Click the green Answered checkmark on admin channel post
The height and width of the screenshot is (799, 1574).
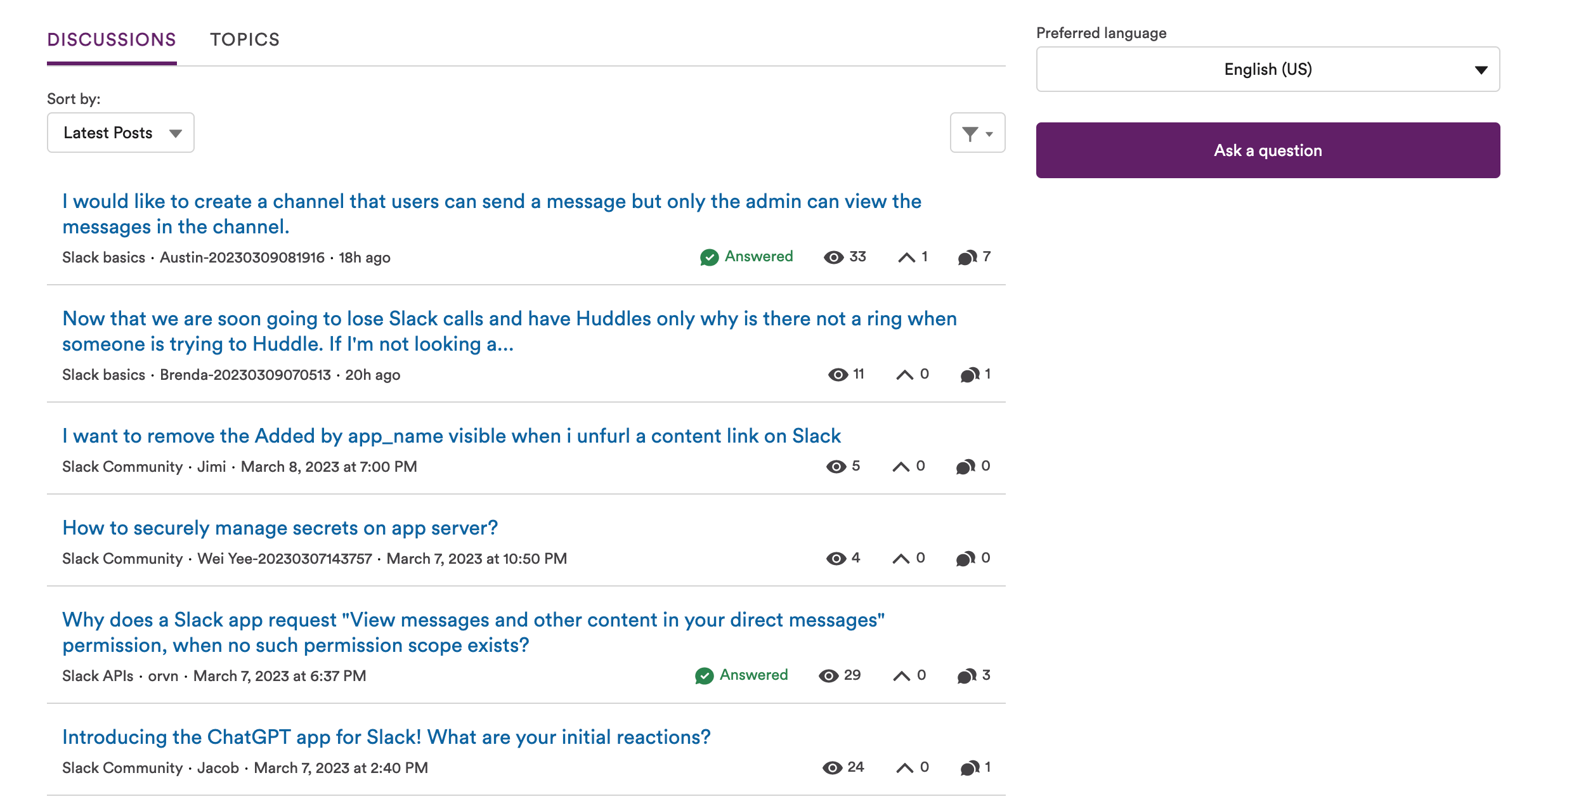(709, 257)
